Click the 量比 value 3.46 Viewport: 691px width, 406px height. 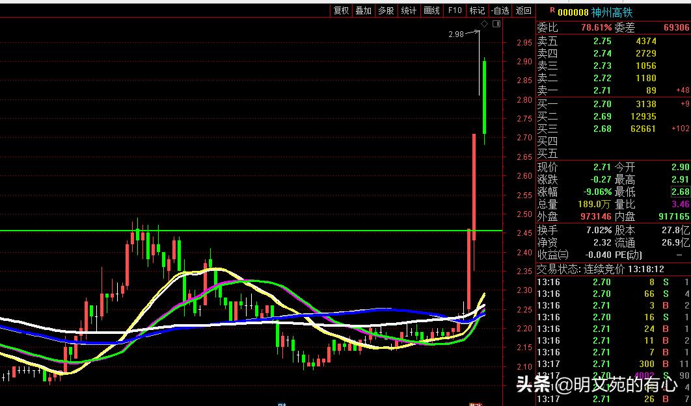click(x=680, y=204)
